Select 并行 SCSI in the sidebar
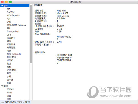The image size is (138, 104). 12,57
